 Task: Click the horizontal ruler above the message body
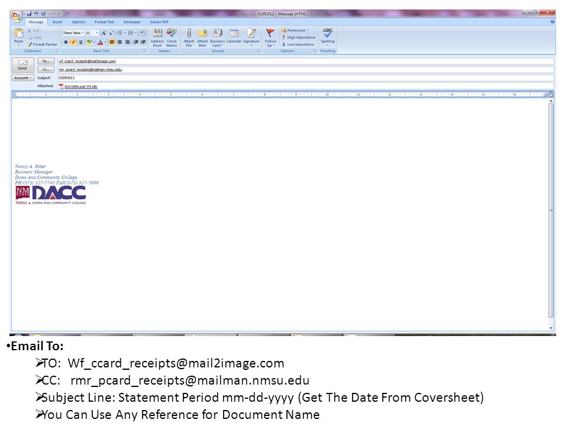click(x=280, y=95)
